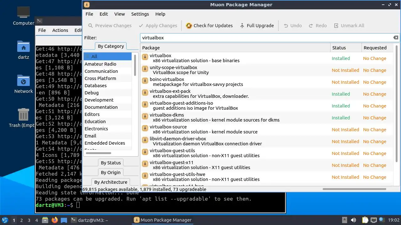Sort the list by the Requested column header

coord(377,48)
